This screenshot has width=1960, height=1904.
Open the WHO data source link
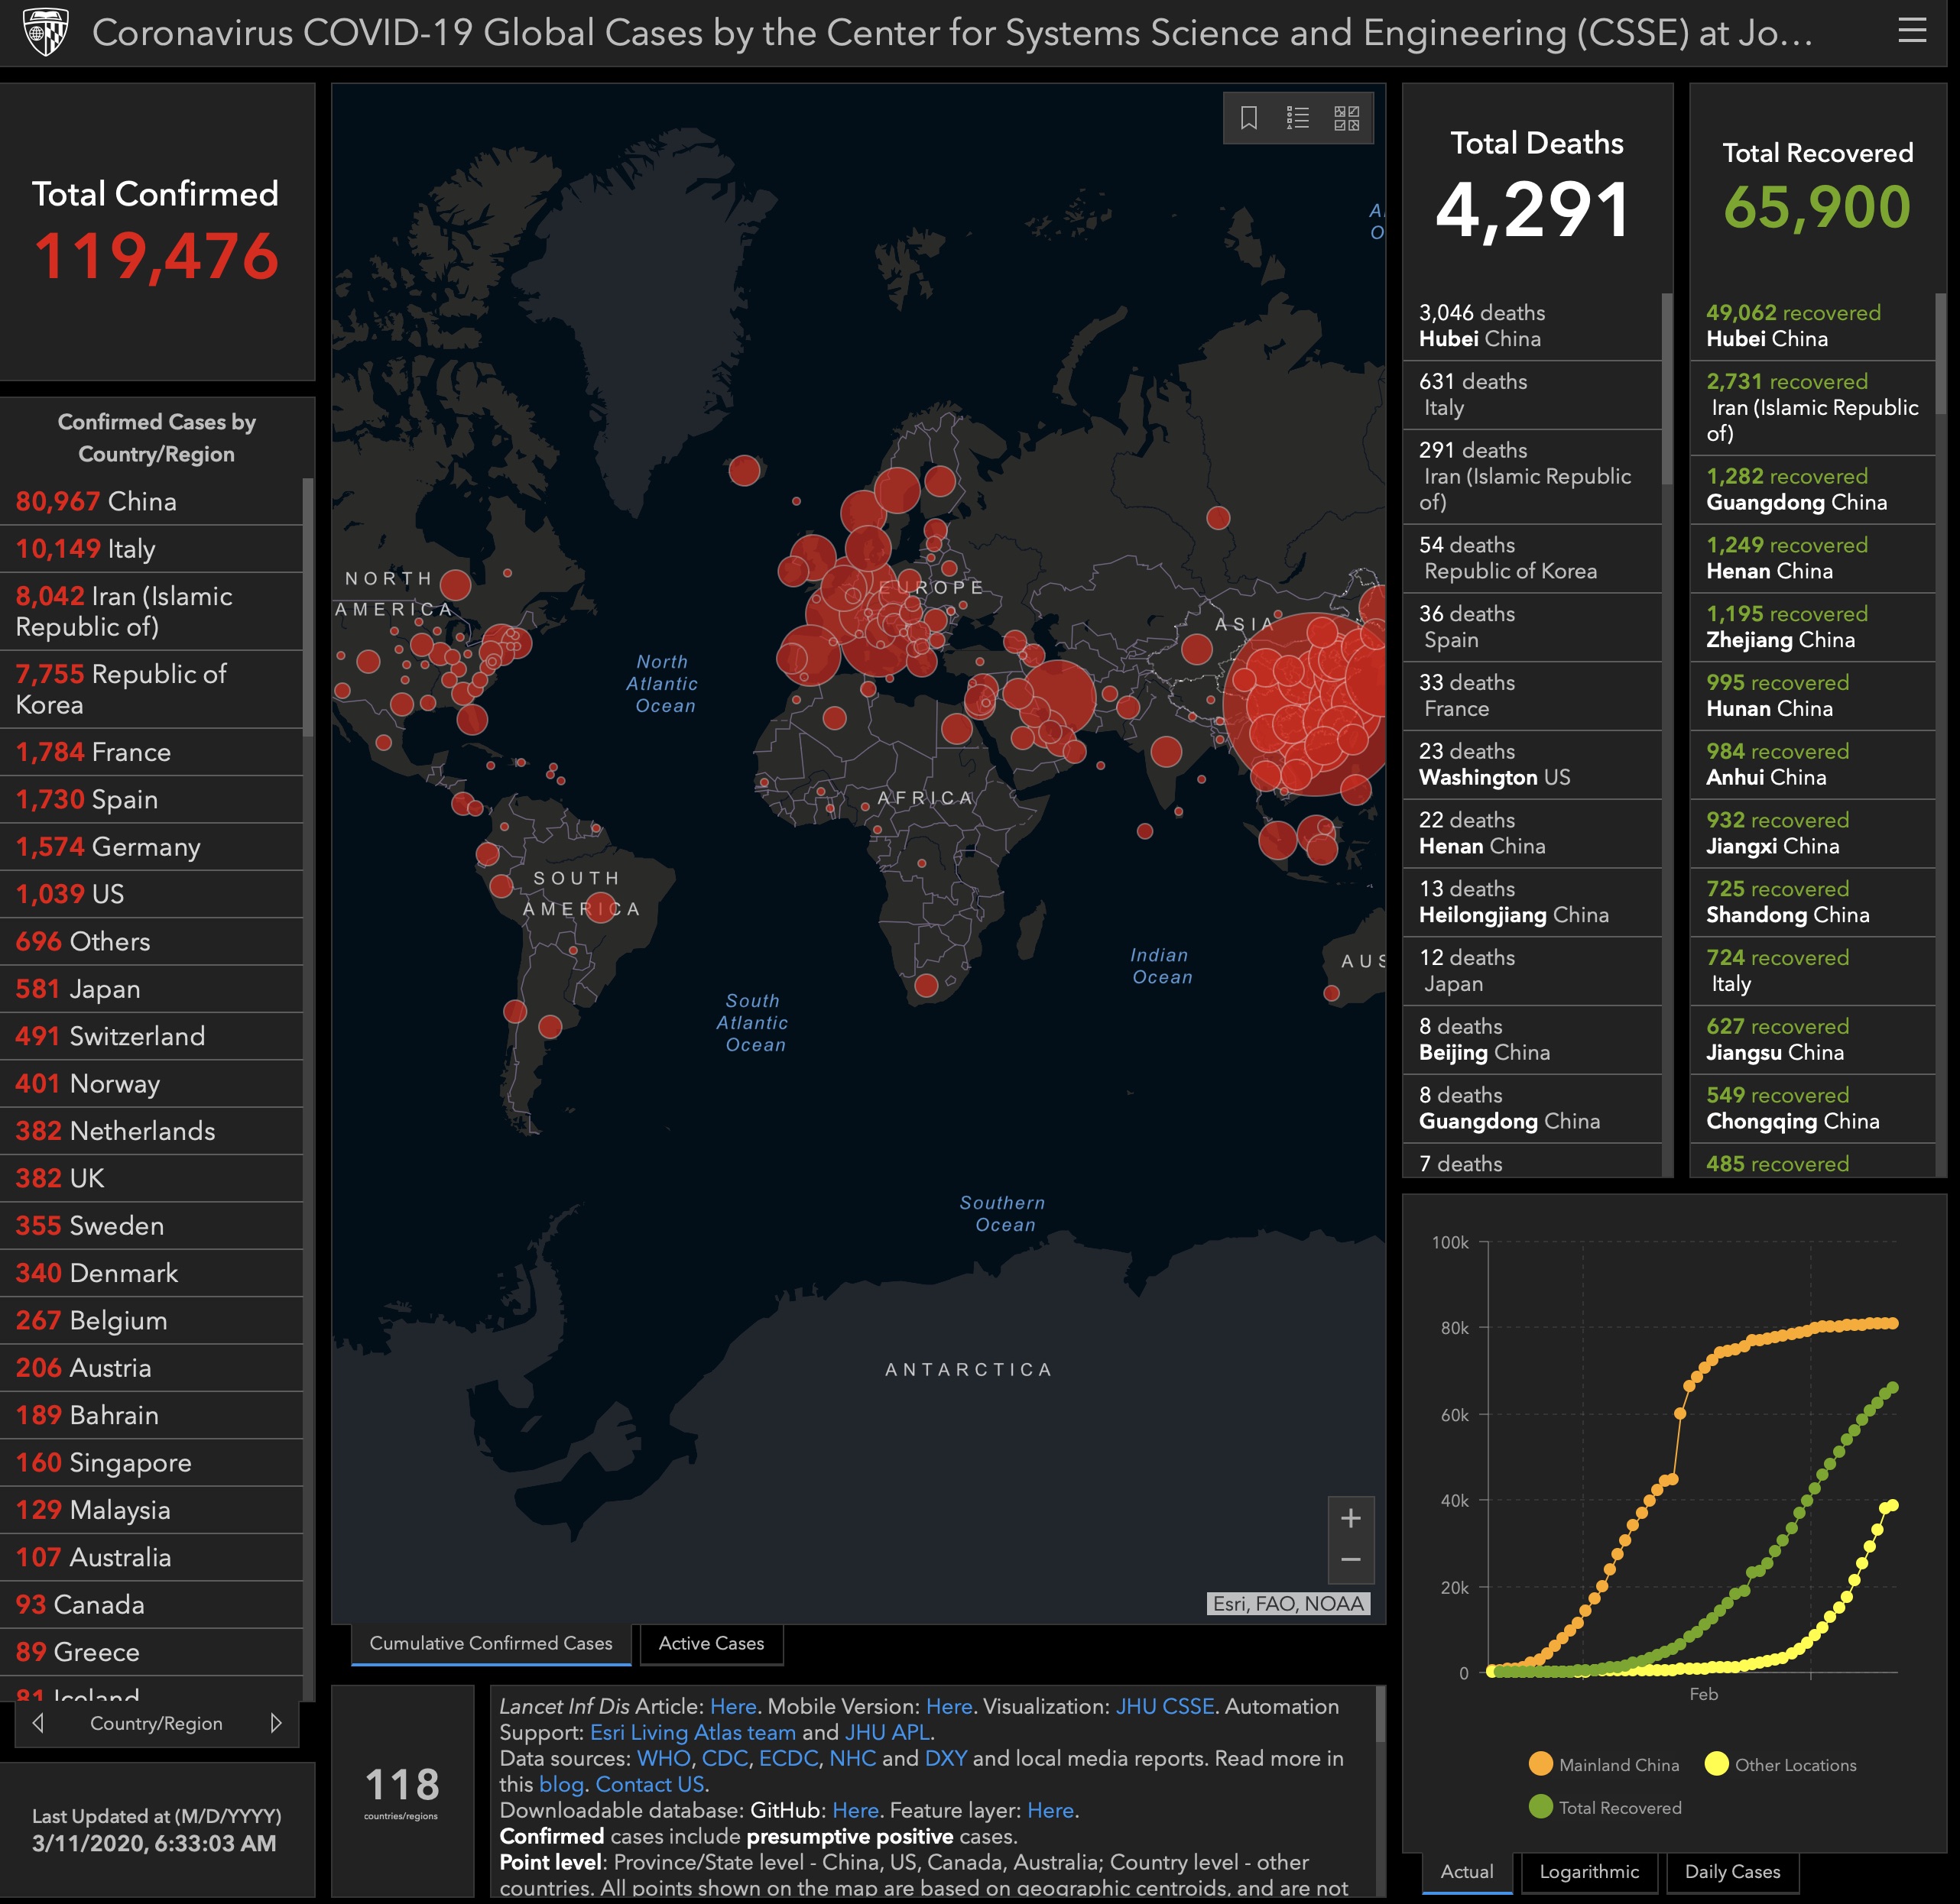664,1758
